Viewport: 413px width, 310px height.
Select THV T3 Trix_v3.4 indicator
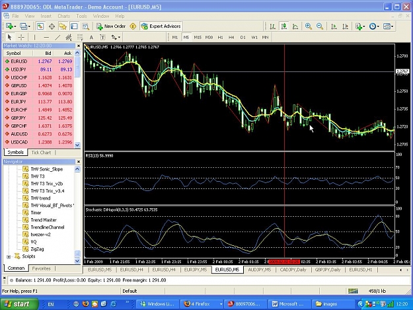coord(48,190)
